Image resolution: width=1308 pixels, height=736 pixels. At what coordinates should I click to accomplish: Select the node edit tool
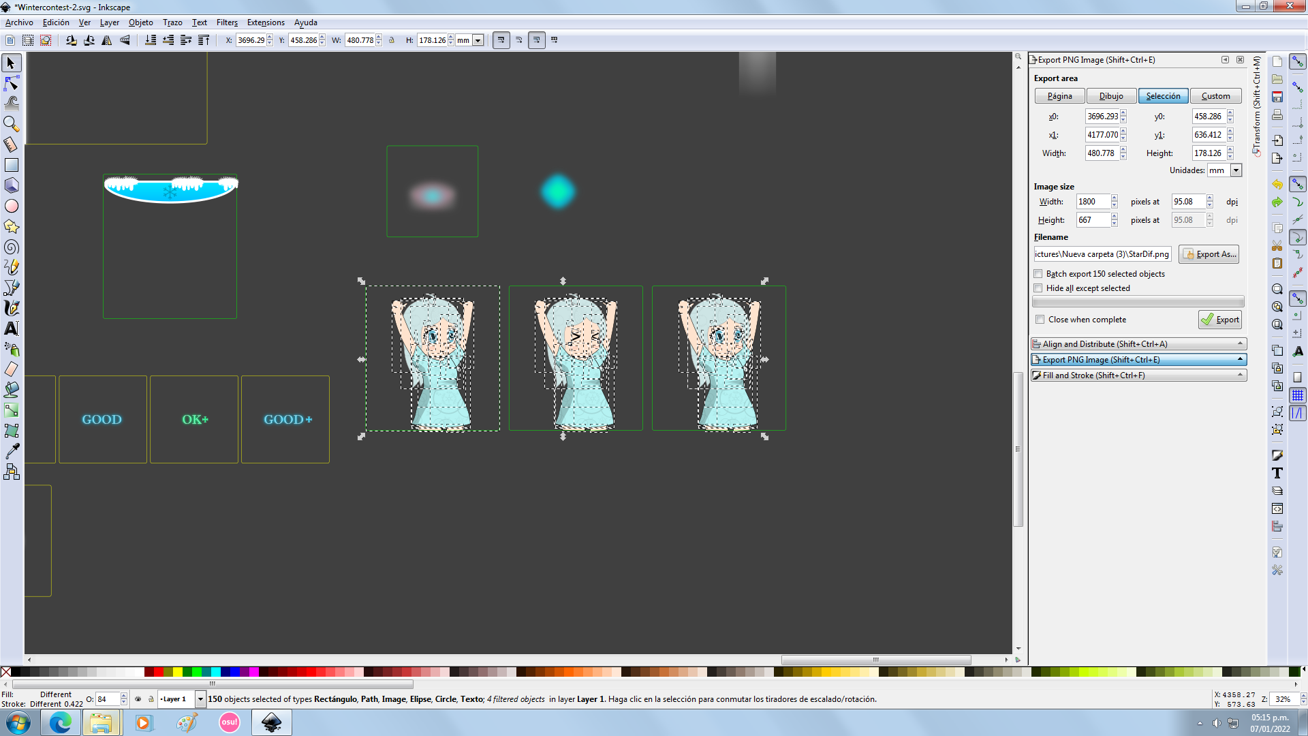[x=11, y=83]
